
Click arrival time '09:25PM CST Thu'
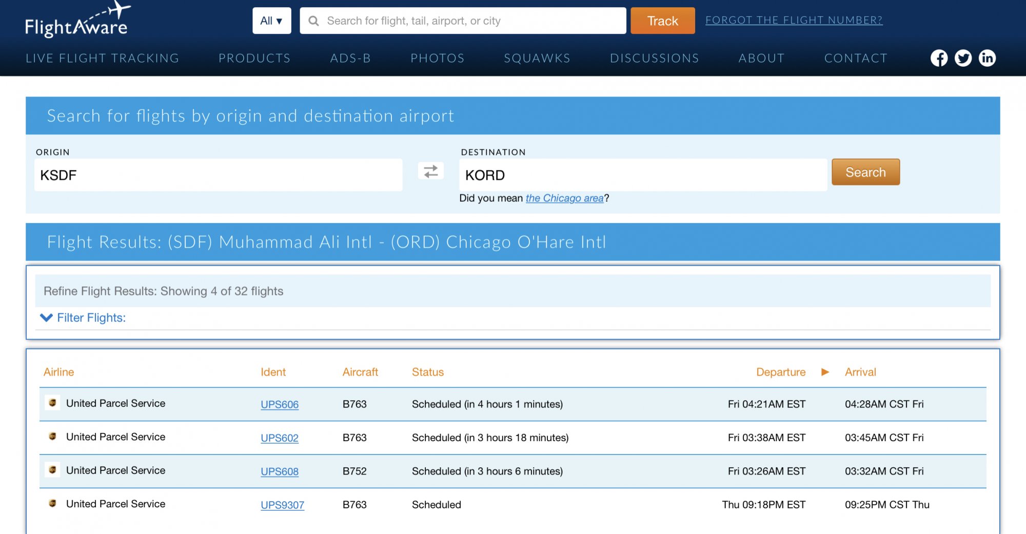[887, 505]
